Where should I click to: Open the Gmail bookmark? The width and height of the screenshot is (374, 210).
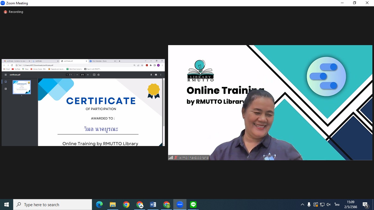point(7,69)
